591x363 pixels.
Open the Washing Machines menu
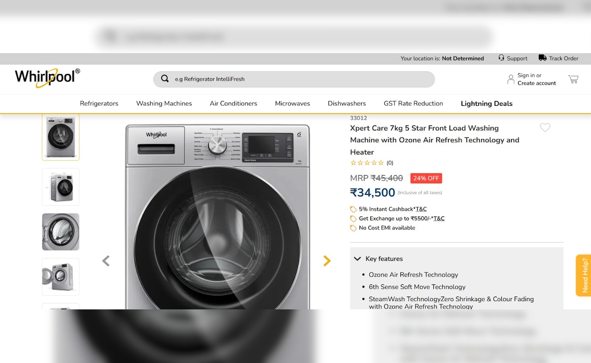pyautogui.click(x=164, y=103)
